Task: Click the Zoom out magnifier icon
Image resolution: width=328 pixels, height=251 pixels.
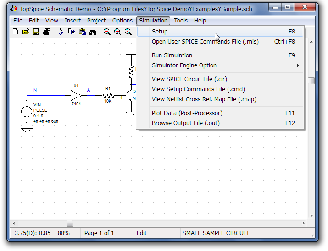Action: click(x=107, y=32)
